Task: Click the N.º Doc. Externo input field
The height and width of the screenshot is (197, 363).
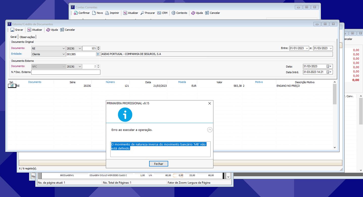Action: tap(66, 72)
